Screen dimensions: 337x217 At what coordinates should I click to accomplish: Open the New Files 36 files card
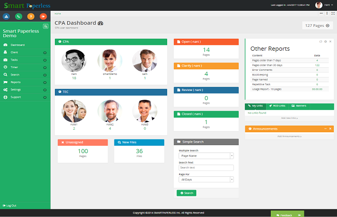(139, 151)
